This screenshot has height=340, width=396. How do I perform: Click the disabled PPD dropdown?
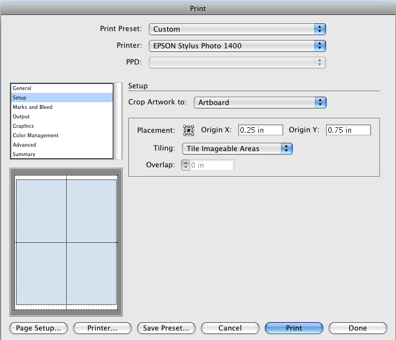click(237, 62)
